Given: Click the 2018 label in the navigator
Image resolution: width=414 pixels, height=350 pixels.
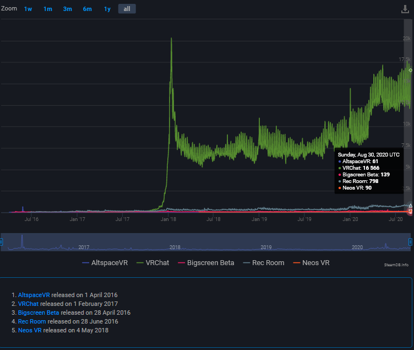Looking at the screenshot, I should tap(175, 247).
